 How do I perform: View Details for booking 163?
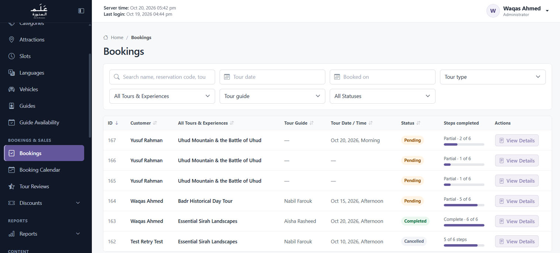(x=516, y=221)
